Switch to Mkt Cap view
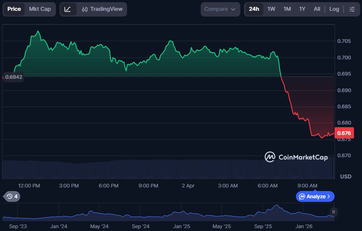This screenshot has height=231, width=362. (x=40, y=9)
